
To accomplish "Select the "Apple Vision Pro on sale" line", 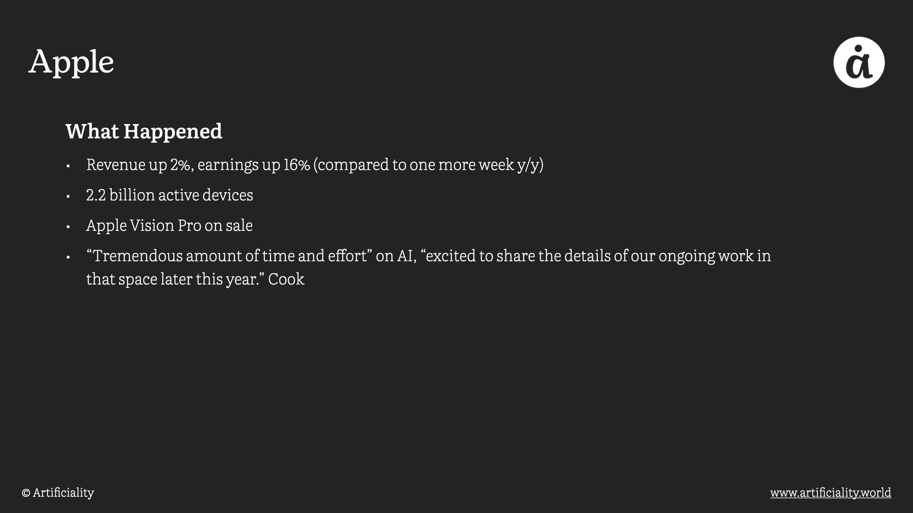I will pyautogui.click(x=169, y=226).
